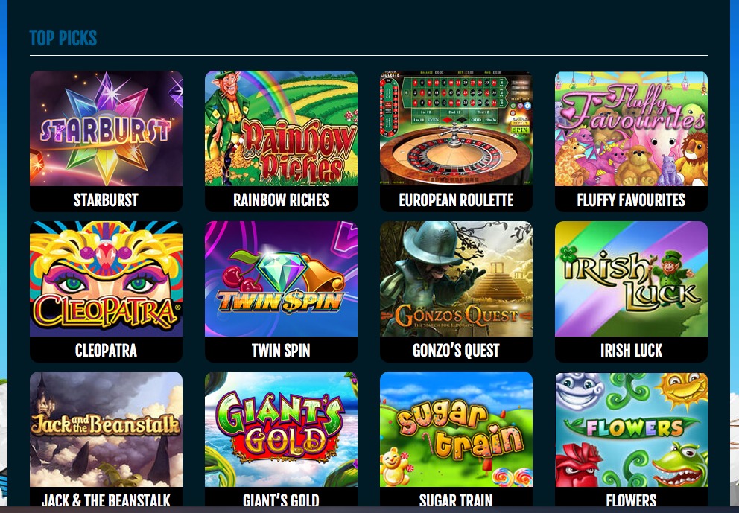The height and width of the screenshot is (513, 739).
Task: Open the Sugar Train game thumbnail
Action: point(456,429)
